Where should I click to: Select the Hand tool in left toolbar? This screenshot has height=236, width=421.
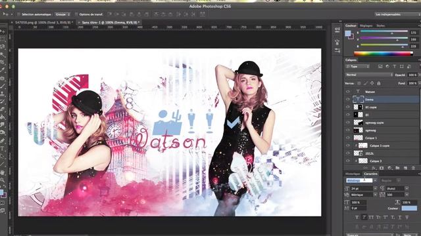click(x=3, y=172)
